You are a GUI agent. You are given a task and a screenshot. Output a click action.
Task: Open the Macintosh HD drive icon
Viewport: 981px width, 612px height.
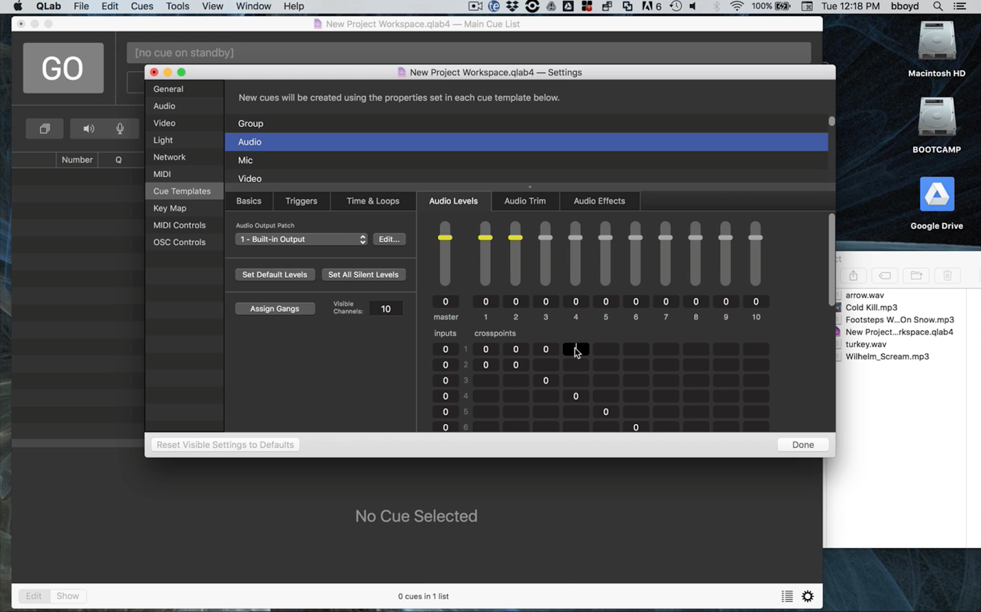click(x=936, y=41)
